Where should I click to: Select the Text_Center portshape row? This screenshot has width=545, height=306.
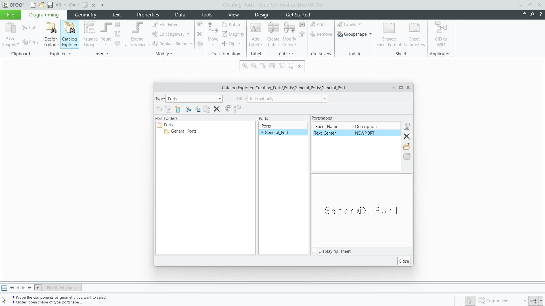click(x=357, y=133)
